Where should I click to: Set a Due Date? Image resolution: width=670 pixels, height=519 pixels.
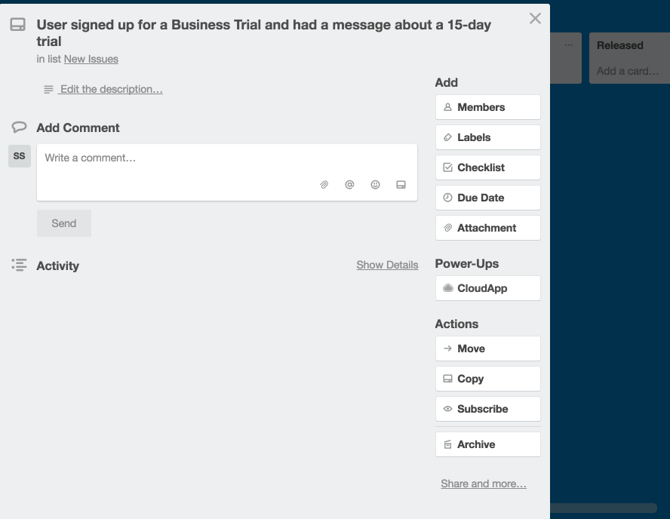[488, 198]
